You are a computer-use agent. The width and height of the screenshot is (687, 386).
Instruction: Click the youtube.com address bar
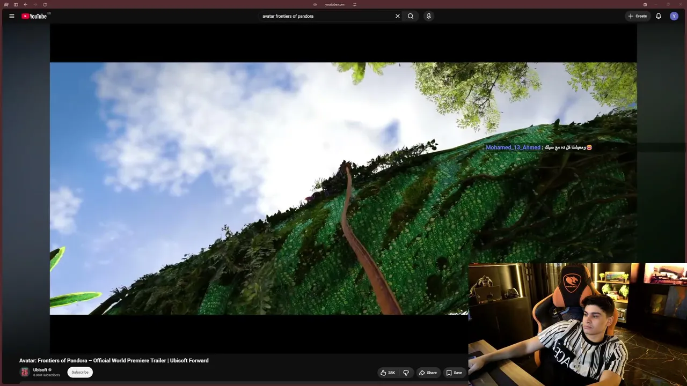[335, 4]
